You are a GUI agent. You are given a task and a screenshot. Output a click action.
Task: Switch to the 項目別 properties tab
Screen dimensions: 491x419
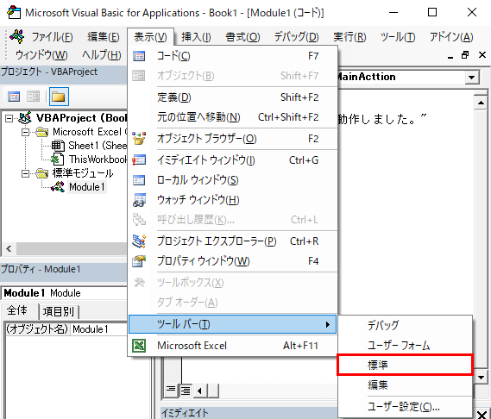[x=59, y=312]
